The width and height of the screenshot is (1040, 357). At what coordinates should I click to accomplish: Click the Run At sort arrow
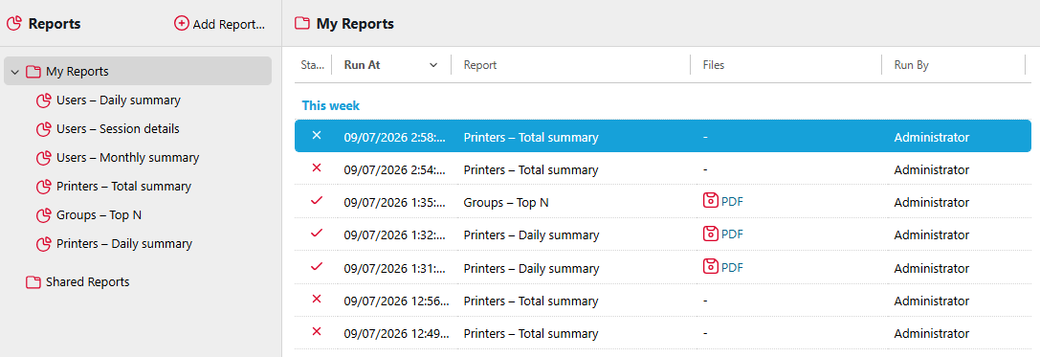(433, 65)
